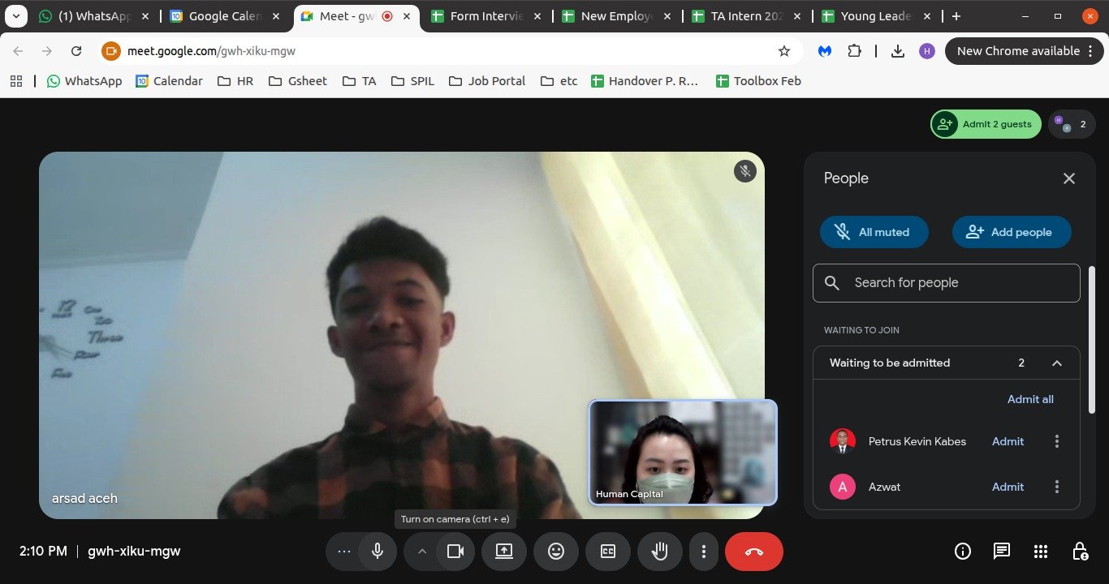Click the Search for people field
Viewport: 1109px width, 584px height.
[x=947, y=283]
